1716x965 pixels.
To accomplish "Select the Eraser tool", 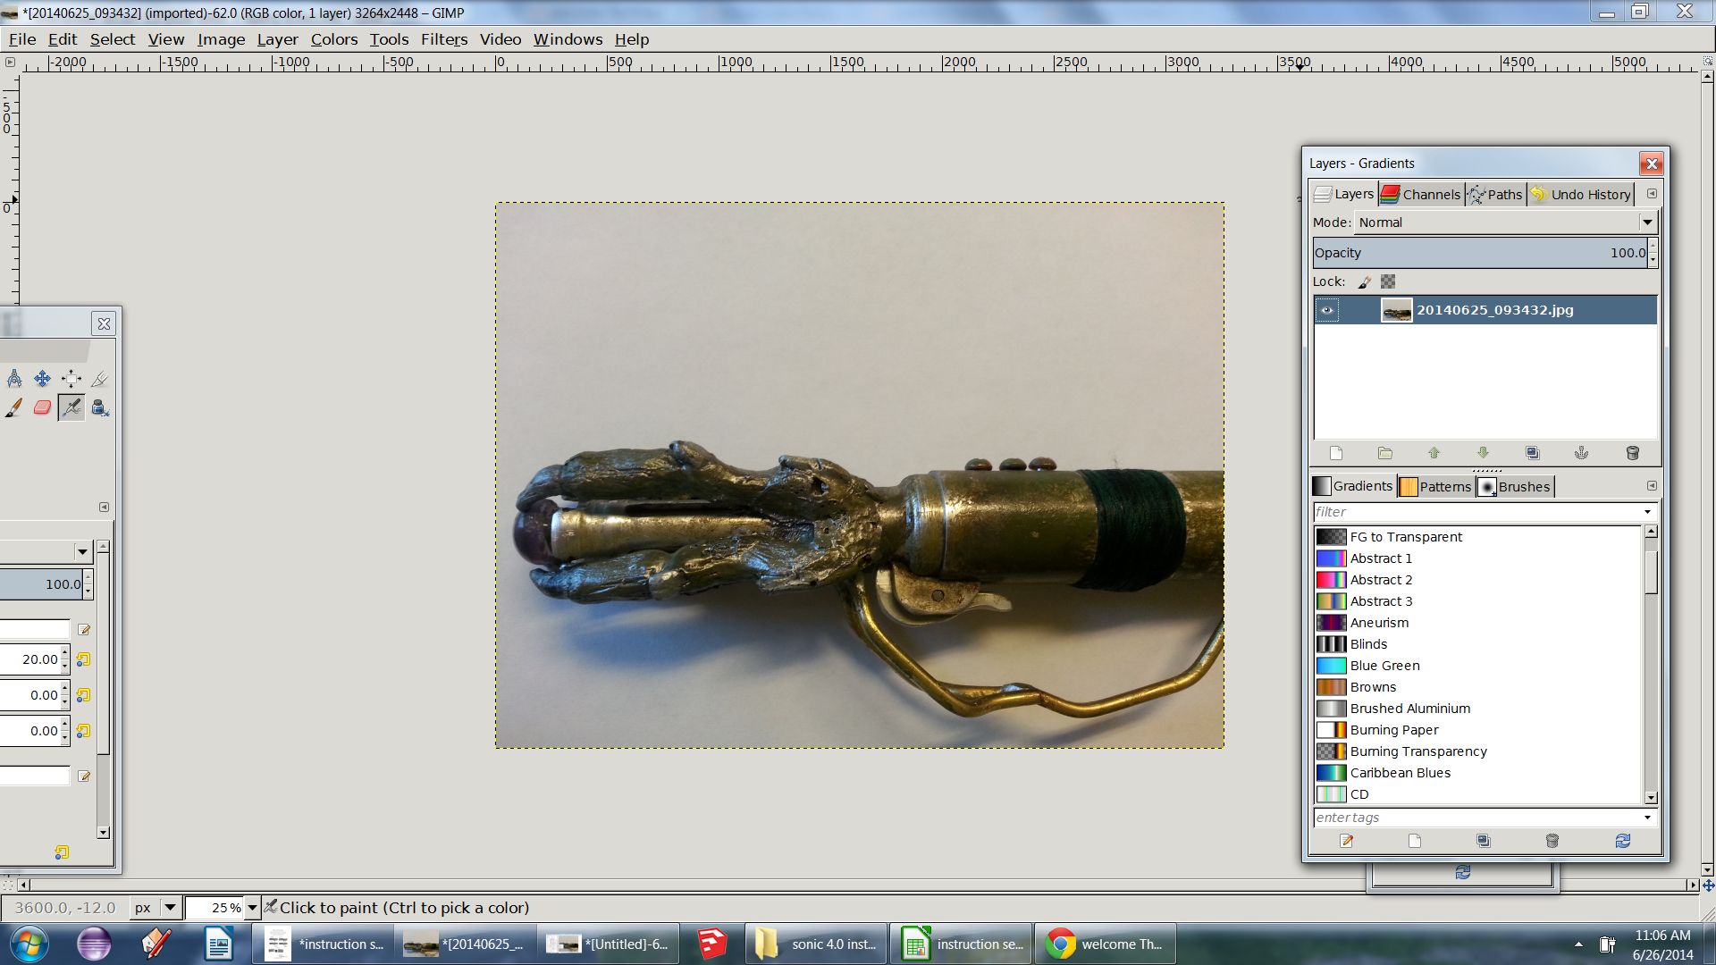I will tap(41, 407).
